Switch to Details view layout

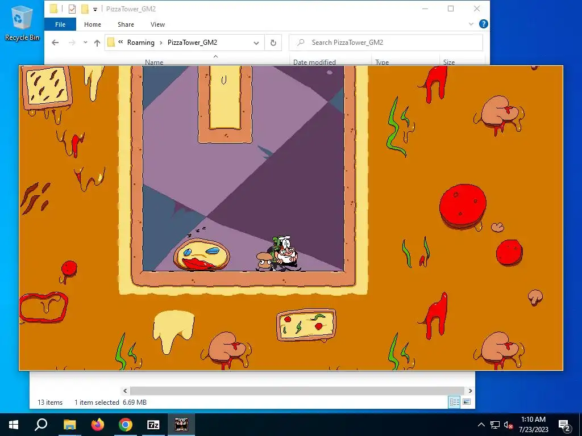coord(454,403)
